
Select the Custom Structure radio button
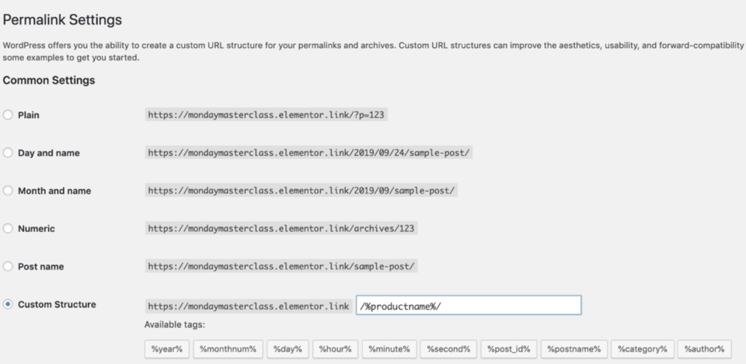point(8,304)
